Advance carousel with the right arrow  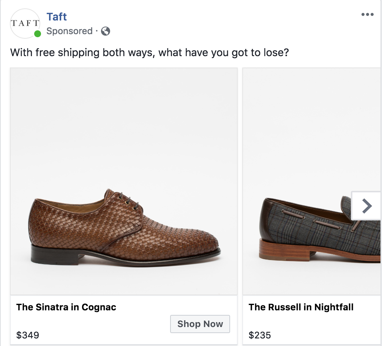[x=366, y=206]
